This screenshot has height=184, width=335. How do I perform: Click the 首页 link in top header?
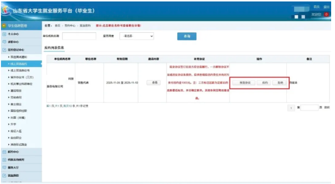coord(316,7)
